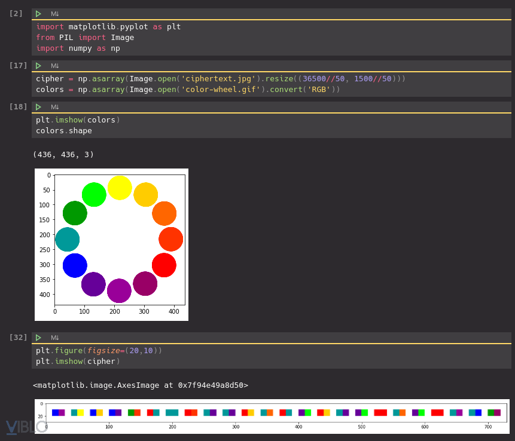
Task: Click the cell number [17] label
Action: coord(18,65)
